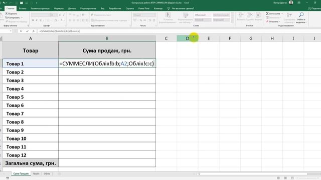Add a new sheet with plus button
Image resolution: width=321 pixels, height=180 pixels.
59,173
